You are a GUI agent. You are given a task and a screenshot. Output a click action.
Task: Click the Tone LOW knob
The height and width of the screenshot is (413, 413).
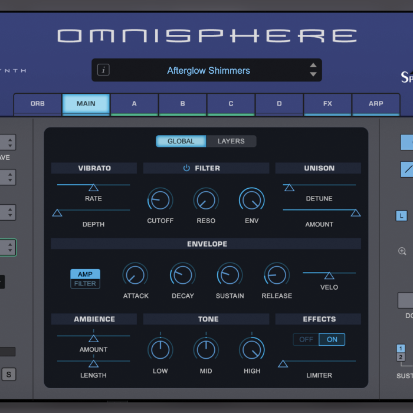coord(160,350)
